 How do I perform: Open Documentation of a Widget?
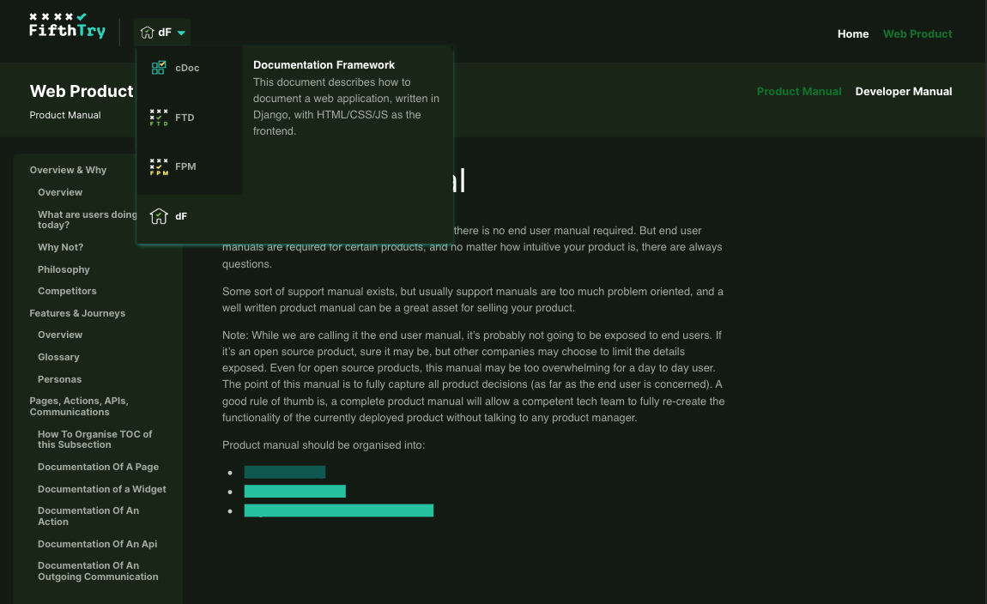click(x=102, y=489)
